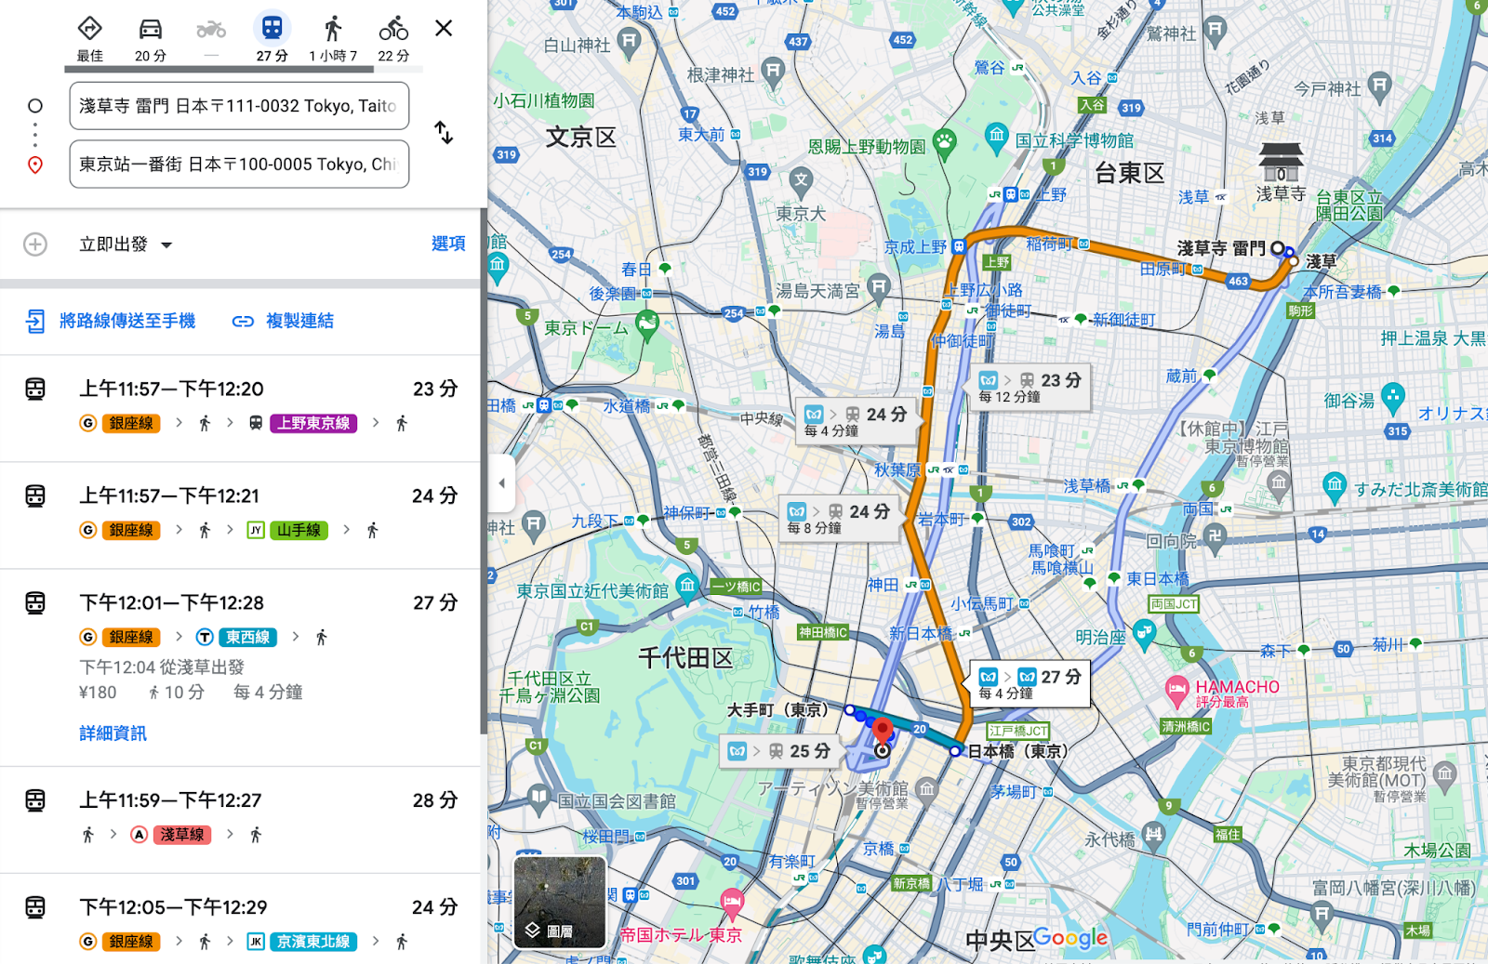Select the transit mode tab, 27 分
Screen dimensions: 1488x964
click(x=272, y=39)
